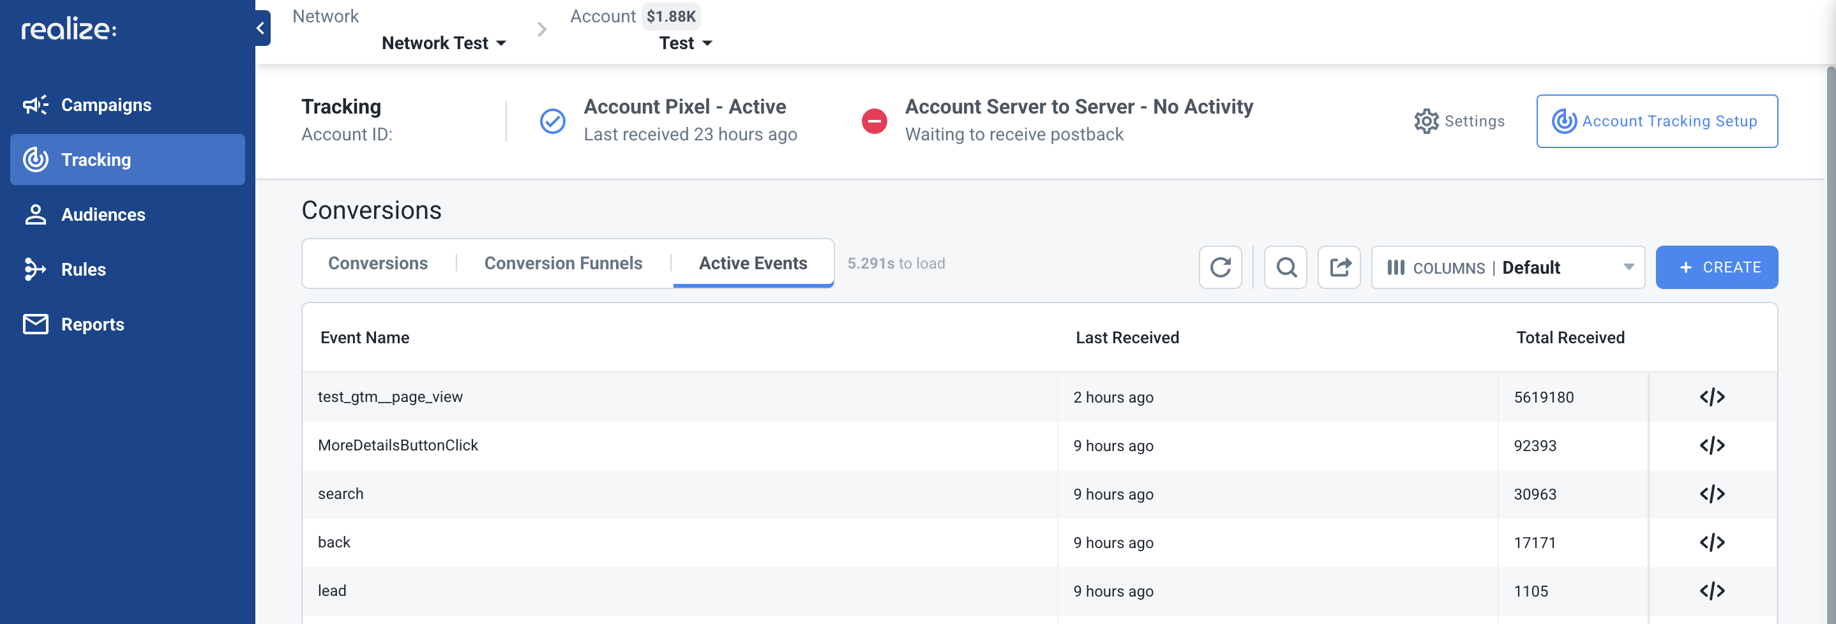Open the Network Test dropdown
Viewport: 1836px width, 624px height.
point(444,43)
